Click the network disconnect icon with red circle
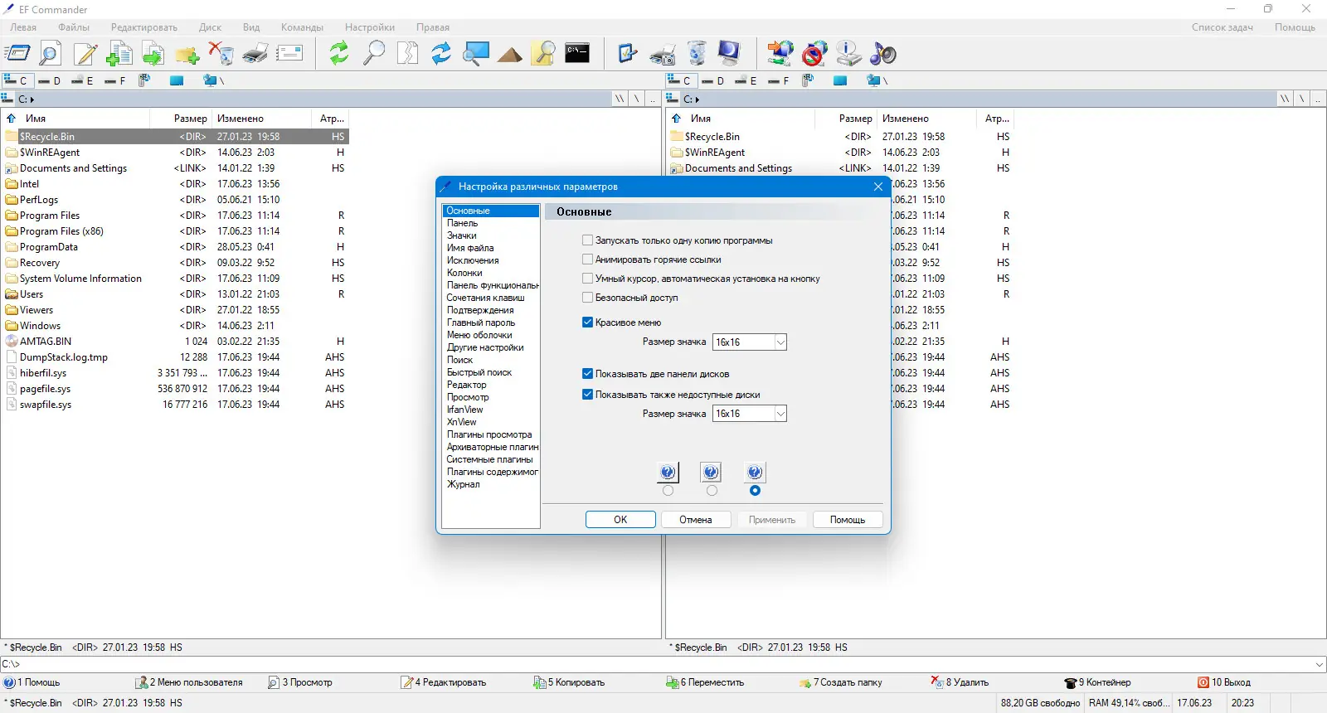The width and height of the screenshot is (1327, 713). click(814, 54)
